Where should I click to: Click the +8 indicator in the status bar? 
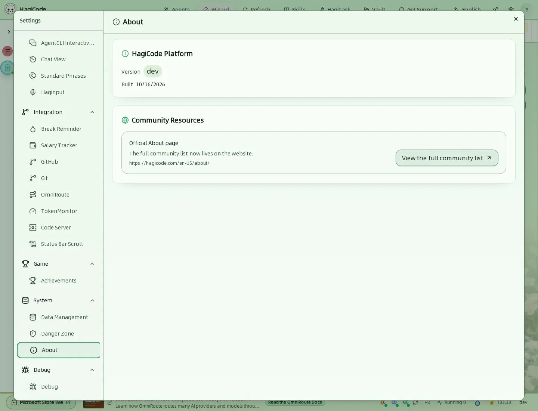point(427,402)
